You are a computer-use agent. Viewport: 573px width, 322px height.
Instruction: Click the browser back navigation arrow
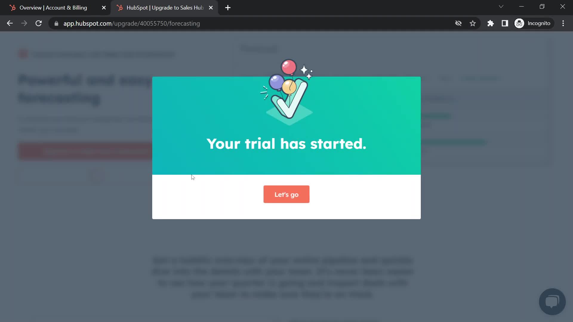[x=10, y=23]
